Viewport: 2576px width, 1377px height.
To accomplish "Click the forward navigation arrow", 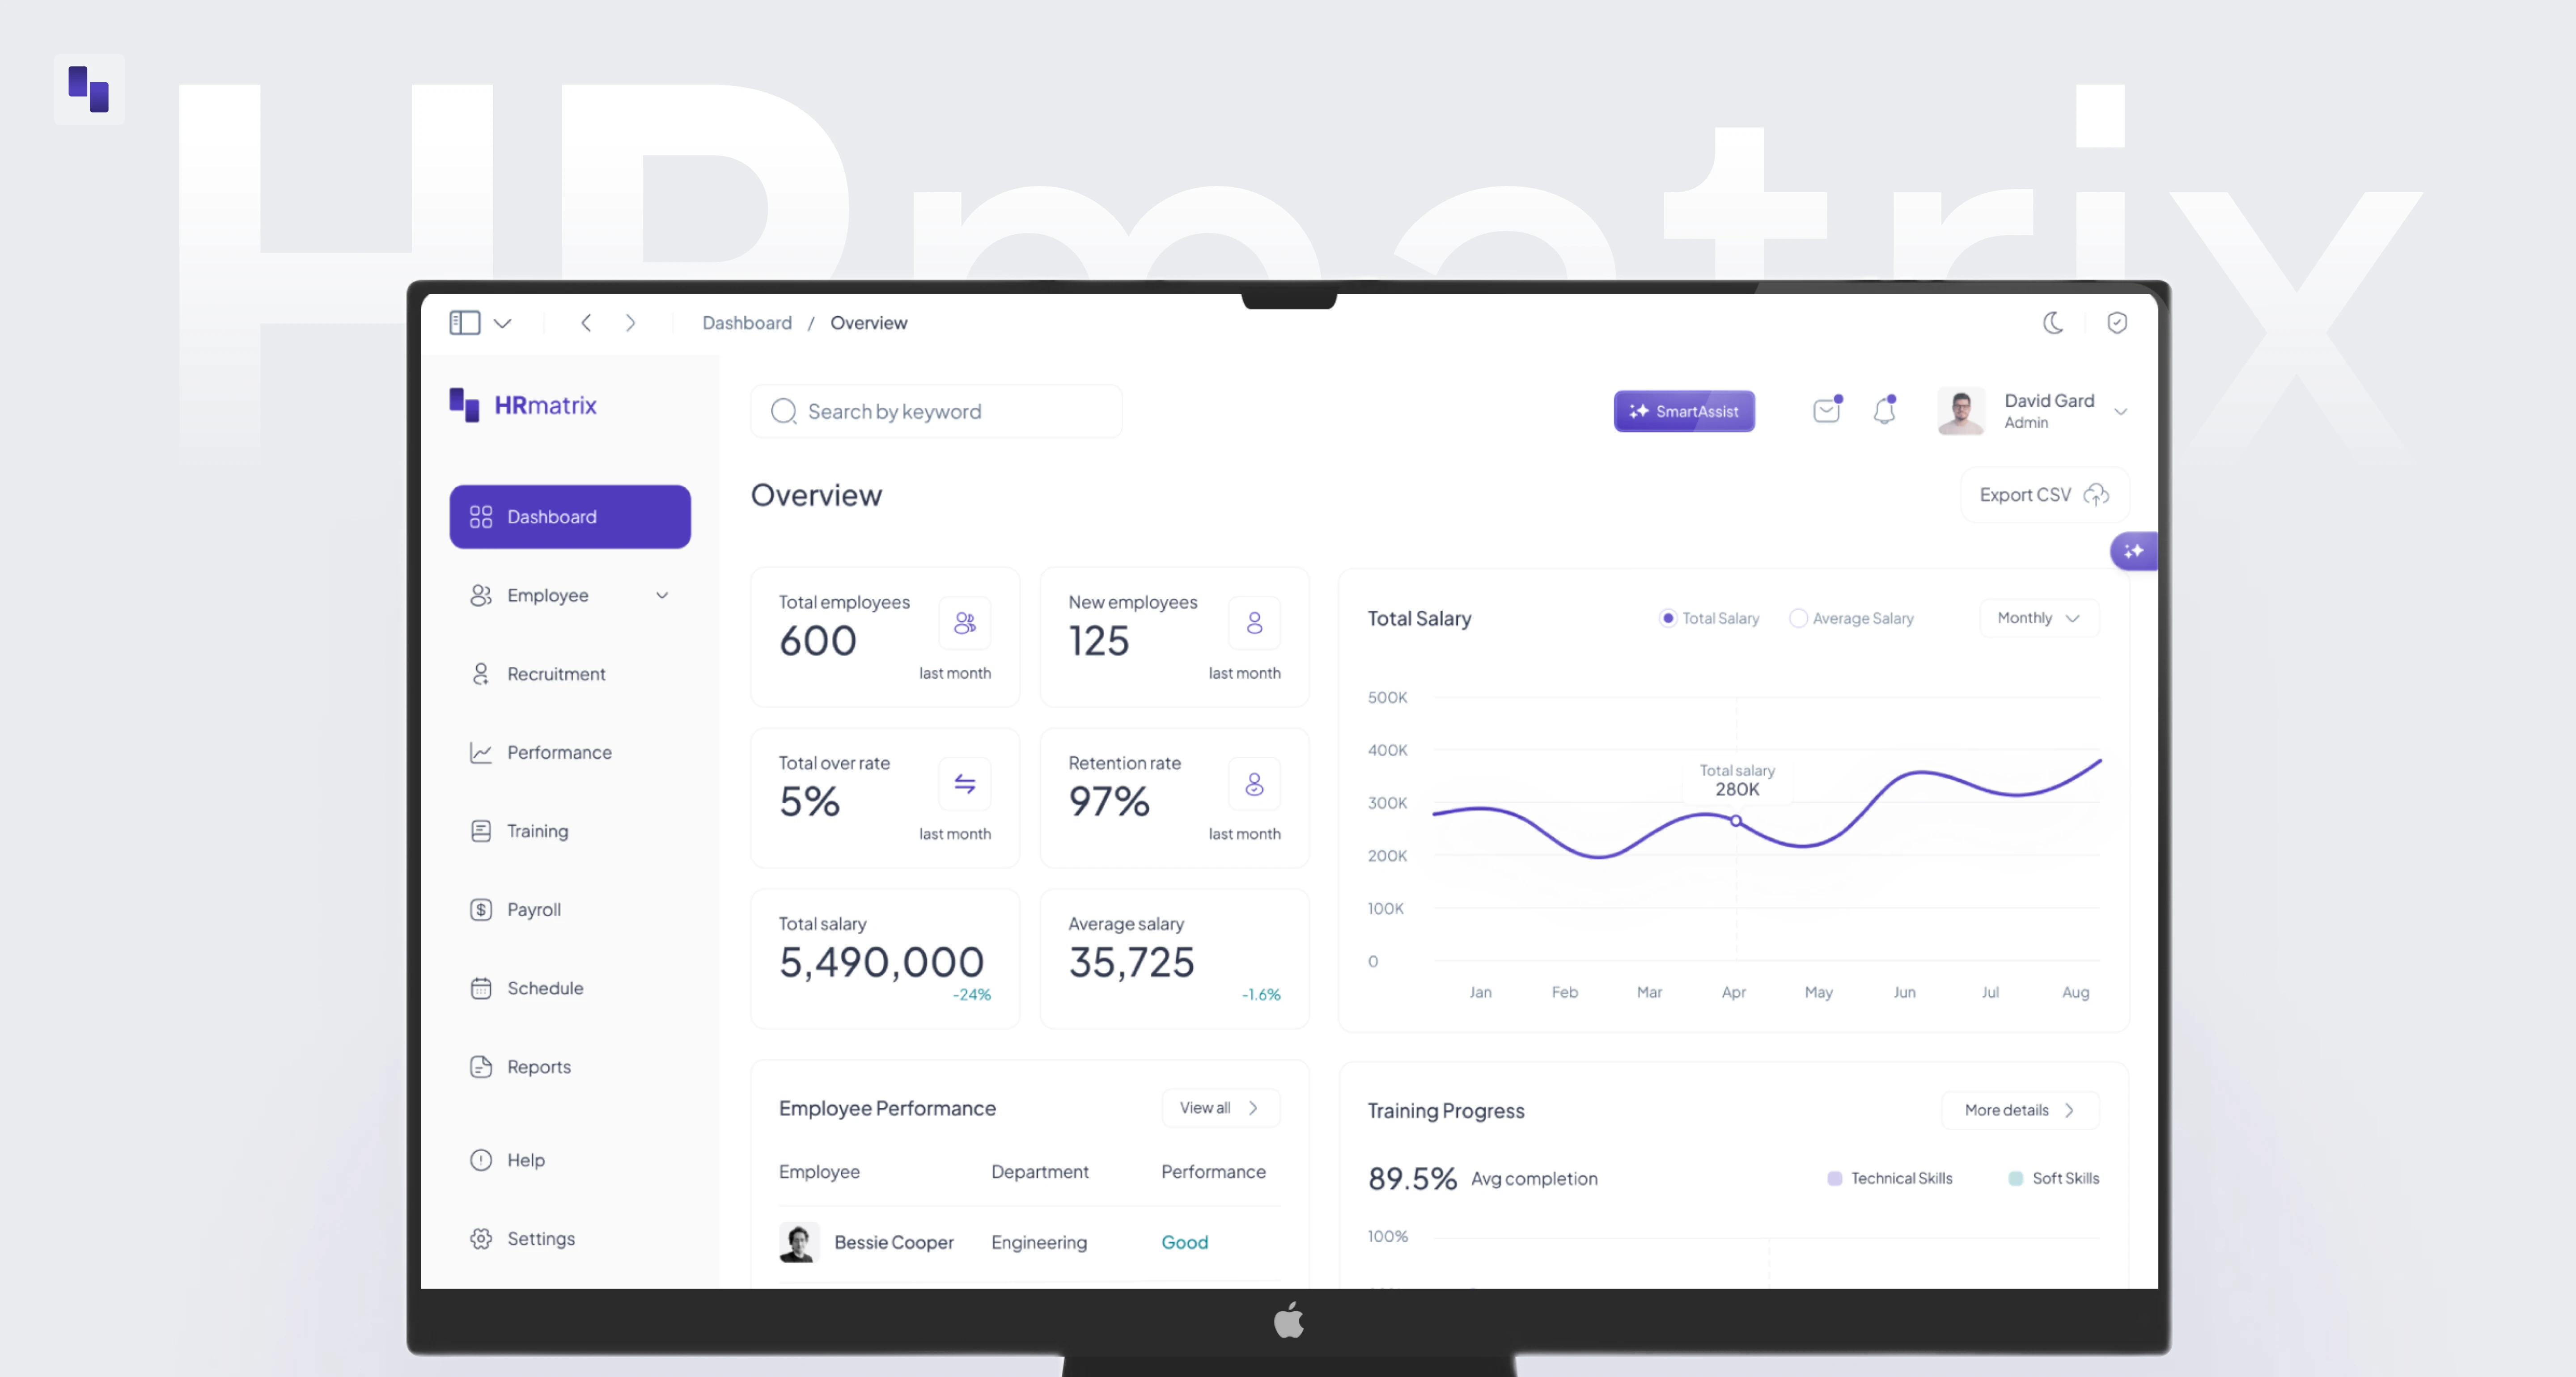I will click(630, 322).
